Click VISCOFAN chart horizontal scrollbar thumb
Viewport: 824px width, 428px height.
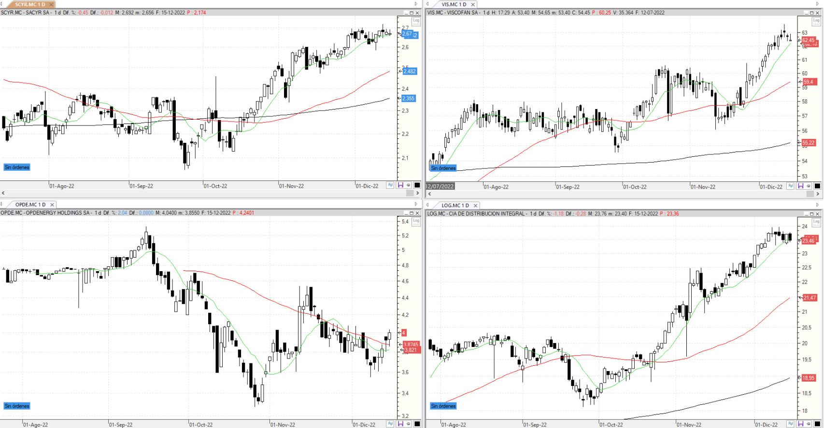[x=810, y=193]
